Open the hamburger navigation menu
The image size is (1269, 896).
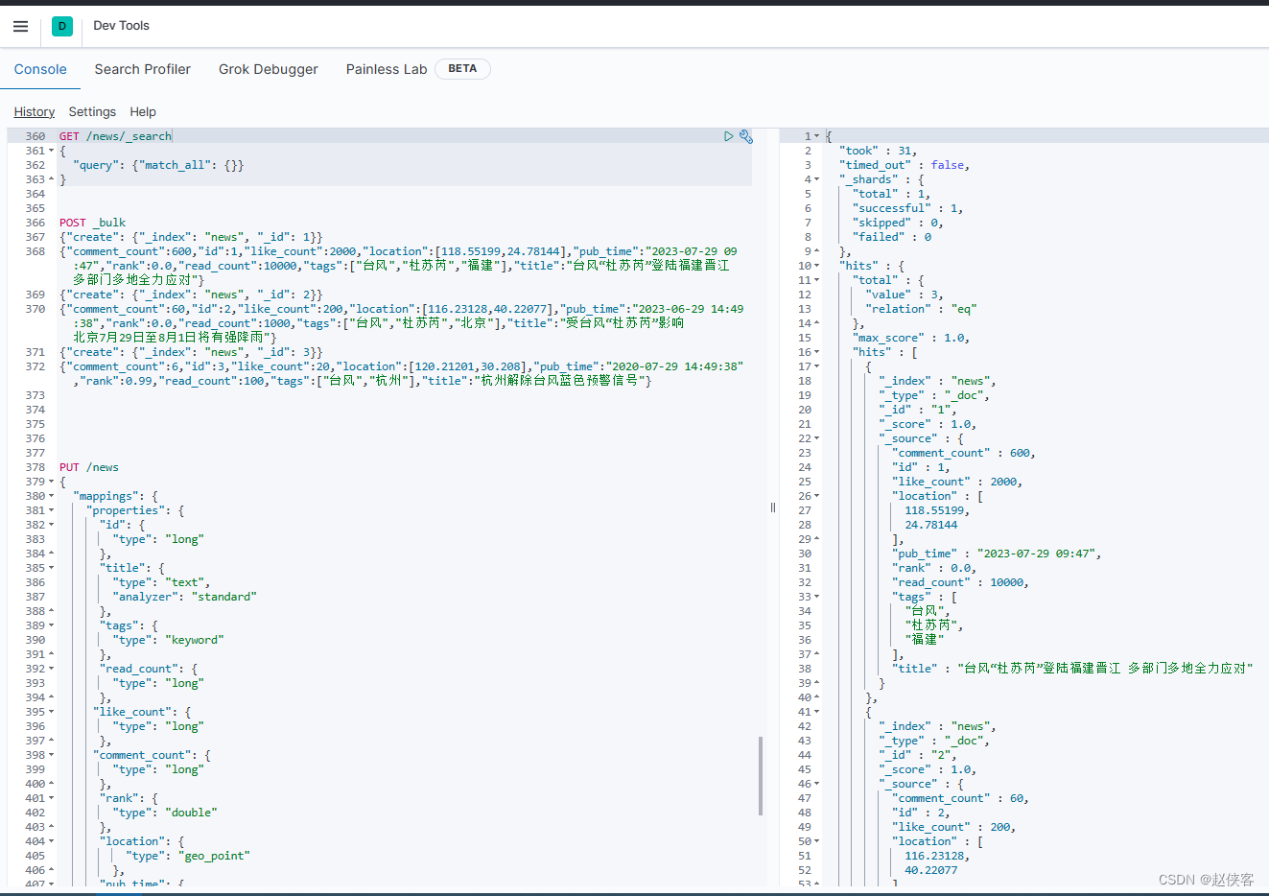20,26
